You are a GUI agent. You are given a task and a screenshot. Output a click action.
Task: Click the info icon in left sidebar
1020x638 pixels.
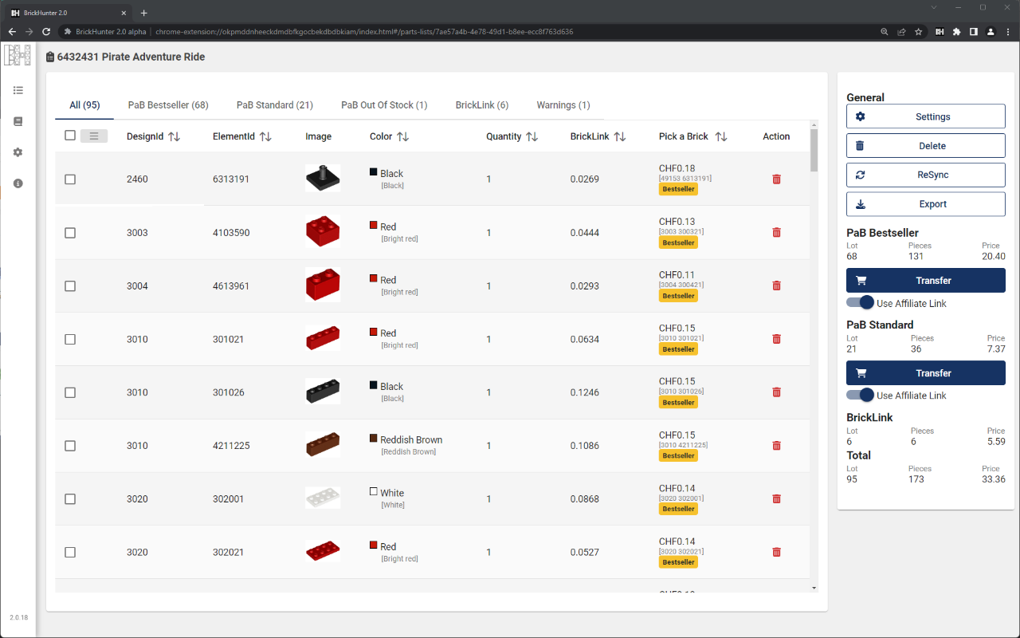pos(18,183)
